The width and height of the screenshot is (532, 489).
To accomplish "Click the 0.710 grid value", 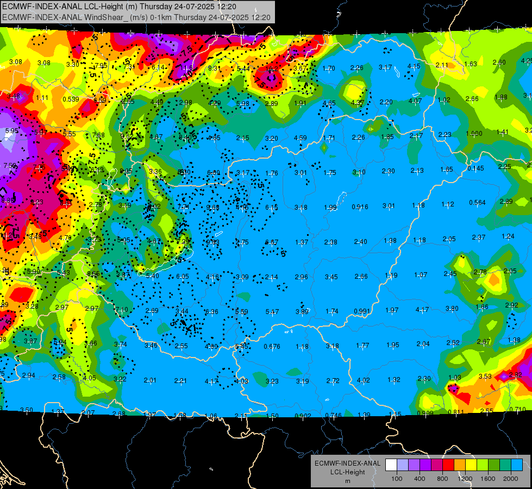I will (x=518, y=410).
